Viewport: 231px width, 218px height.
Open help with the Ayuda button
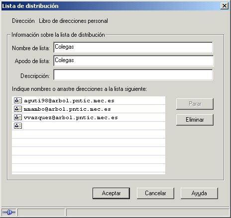[199, 193]
